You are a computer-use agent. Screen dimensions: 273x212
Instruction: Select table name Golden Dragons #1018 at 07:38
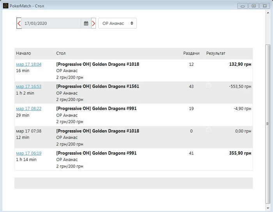point(97,131)
